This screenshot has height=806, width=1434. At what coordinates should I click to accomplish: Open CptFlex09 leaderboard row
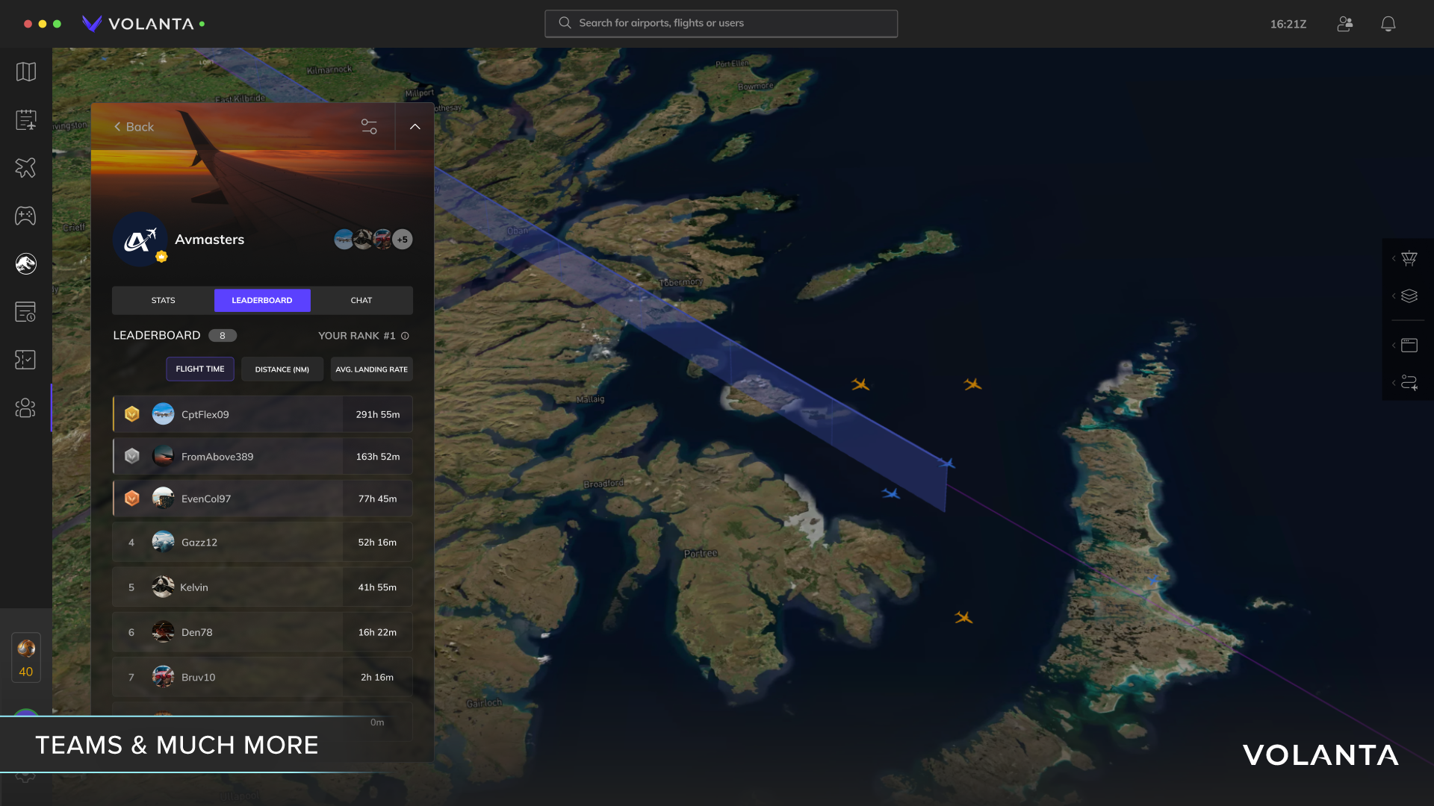pos(262,414)
